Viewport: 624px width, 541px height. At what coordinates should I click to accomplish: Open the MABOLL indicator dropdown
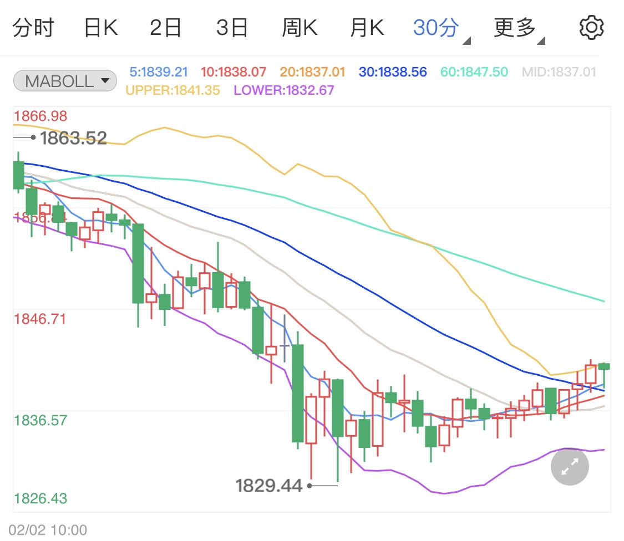coord(65,81)
